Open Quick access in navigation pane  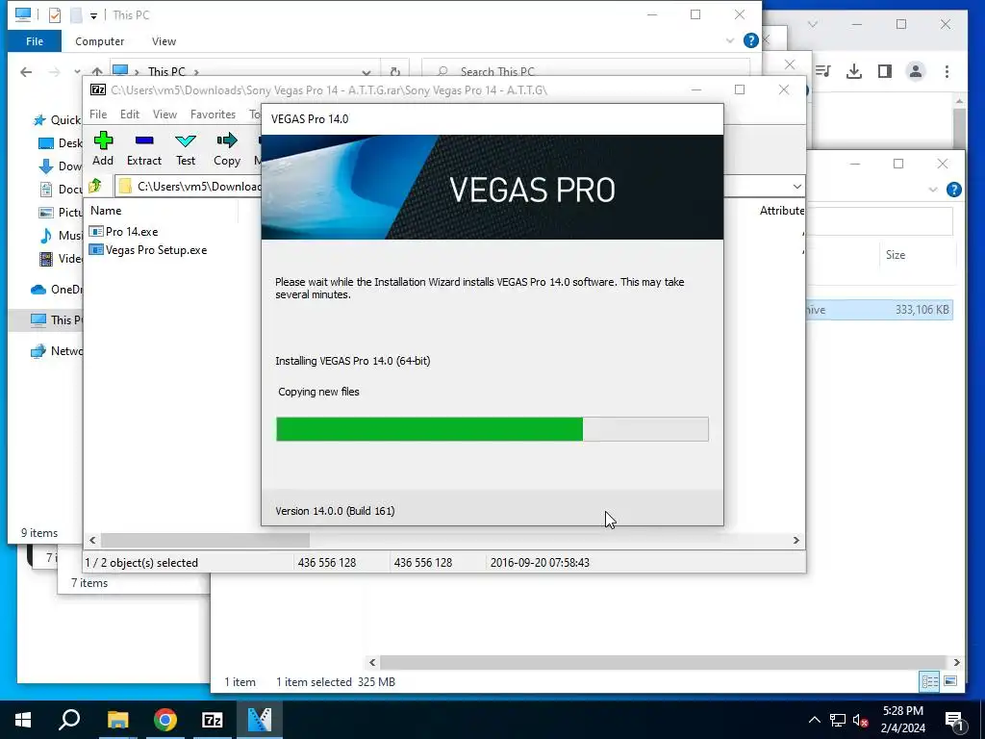pos(58,120)
